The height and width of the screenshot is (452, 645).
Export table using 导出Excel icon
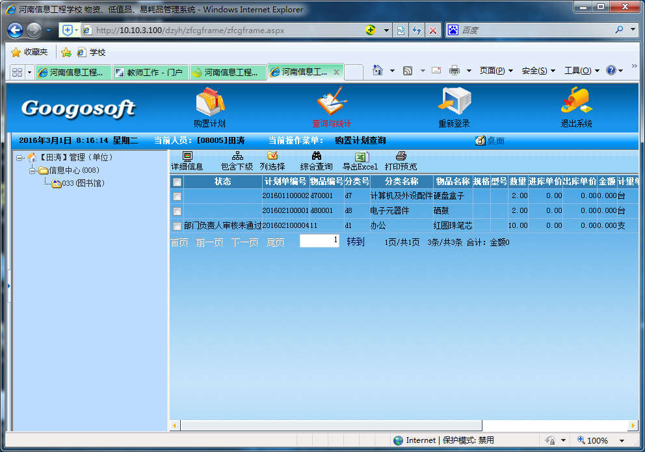pos(361,157)
